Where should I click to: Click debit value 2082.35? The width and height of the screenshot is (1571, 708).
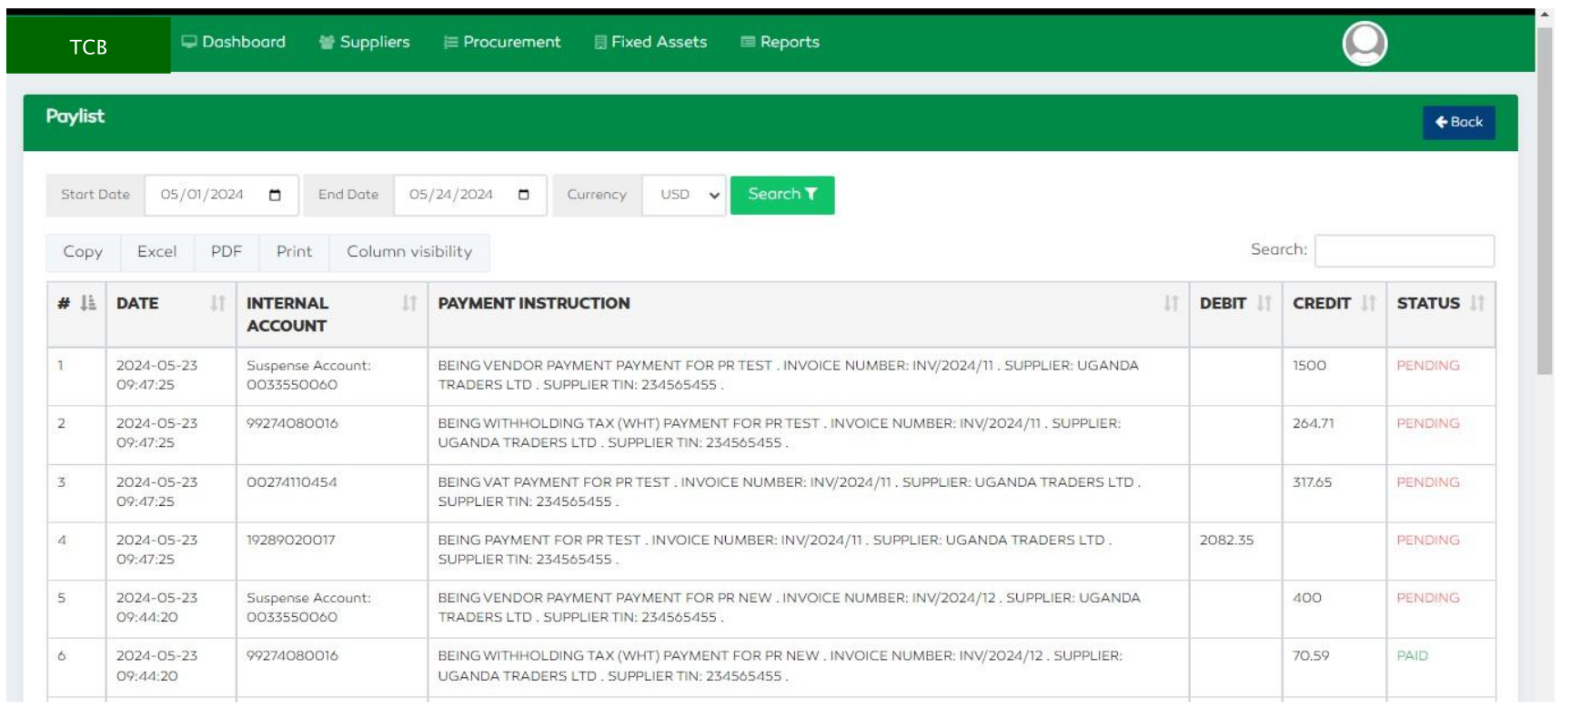pos(1226,540)
